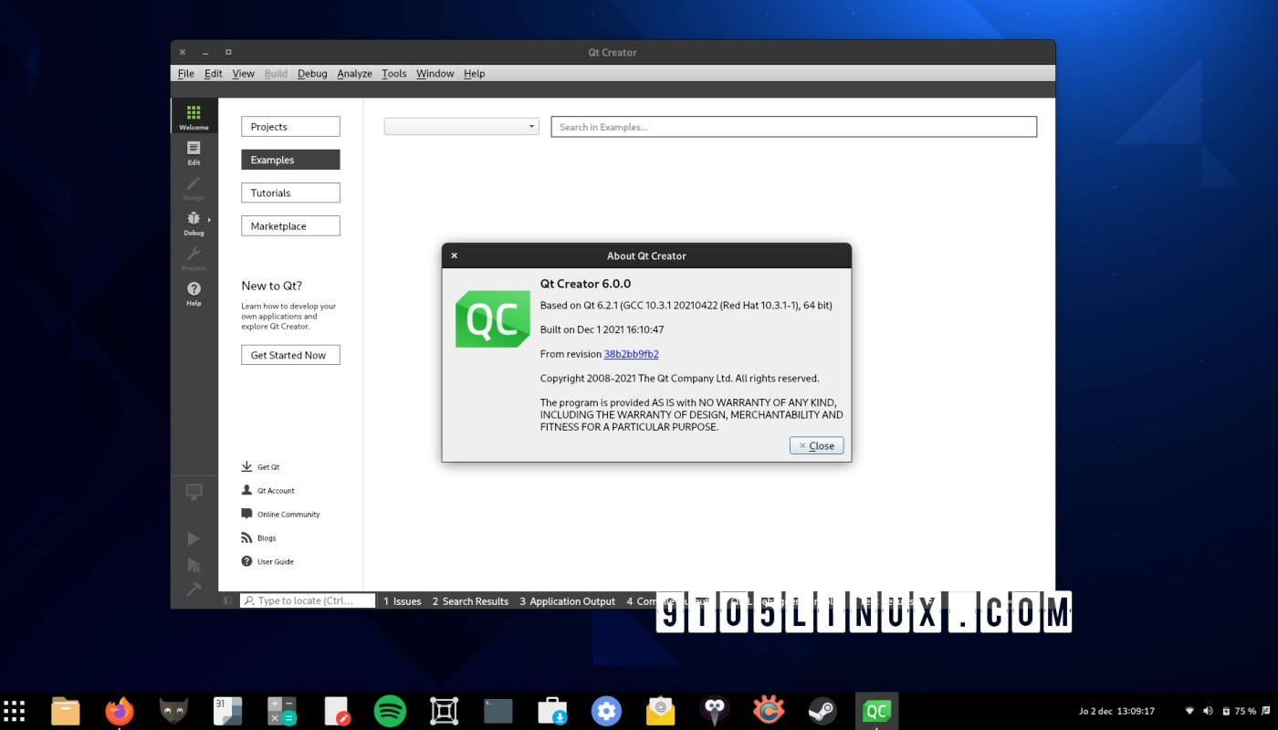Select the Examples welcome page
This screenshot has width=1278, height=730.
(x=290, y=160)
